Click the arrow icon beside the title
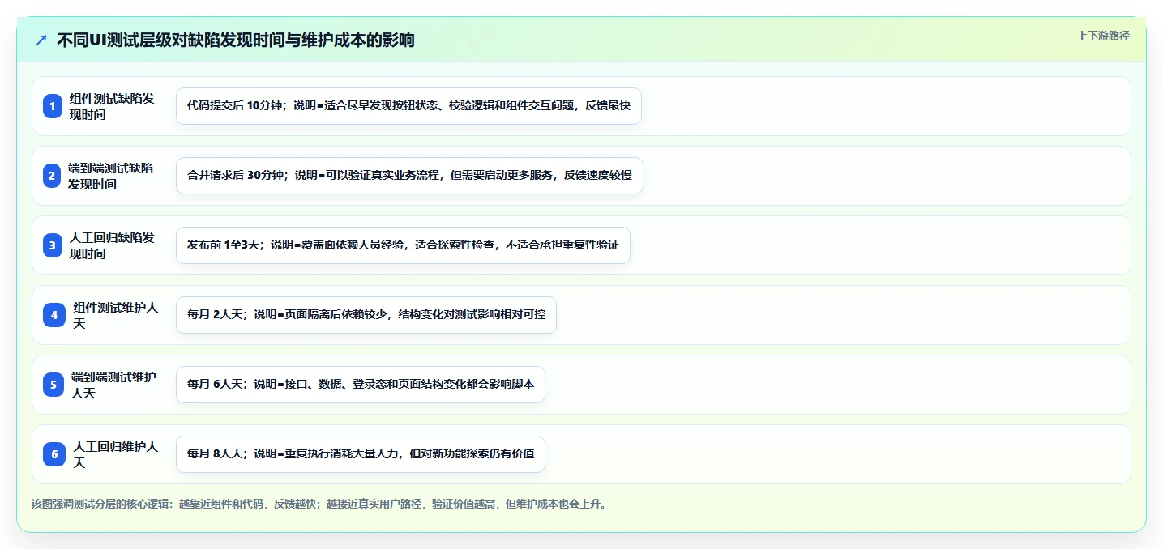 tap(41, 40)
